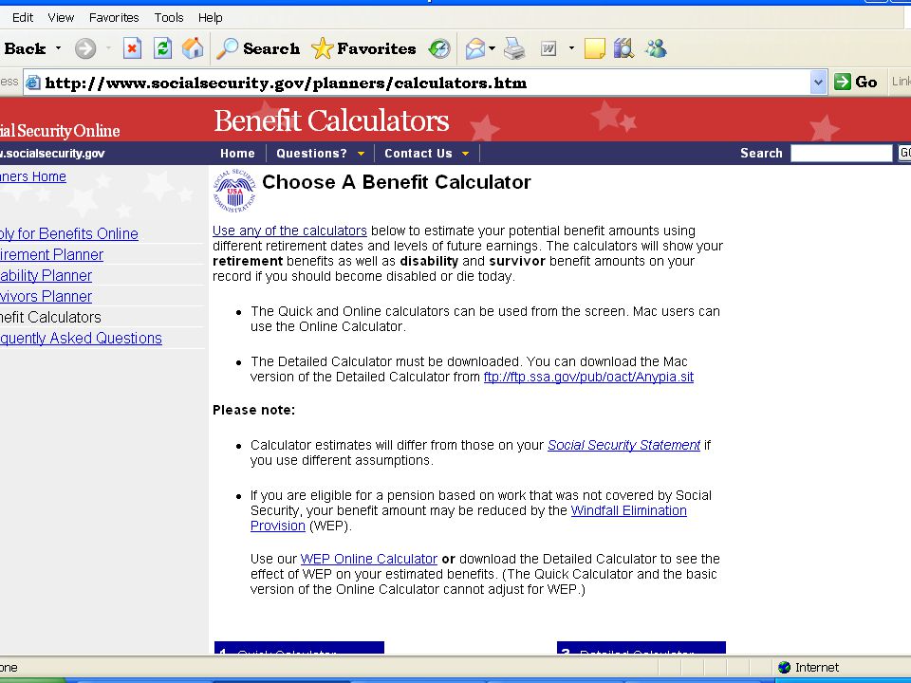Refresh the page with the green arrows icon

tap(162, 48)
